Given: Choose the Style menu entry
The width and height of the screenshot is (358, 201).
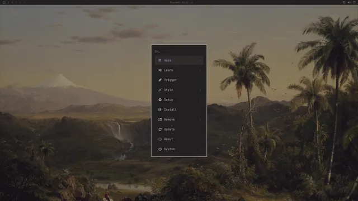Looking at the screenshot, I should (179, 90).
